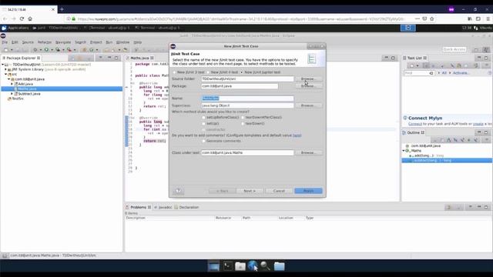Open the Run menu in Eclipse

109,42
